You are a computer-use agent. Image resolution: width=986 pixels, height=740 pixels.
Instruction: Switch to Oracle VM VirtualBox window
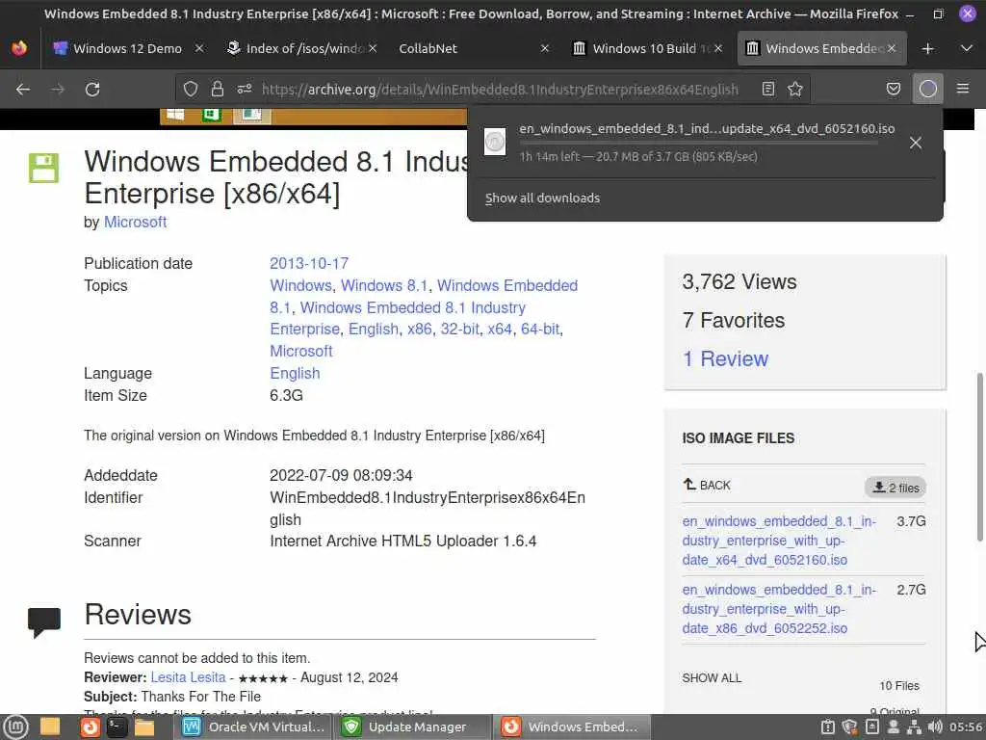[253, 727]
